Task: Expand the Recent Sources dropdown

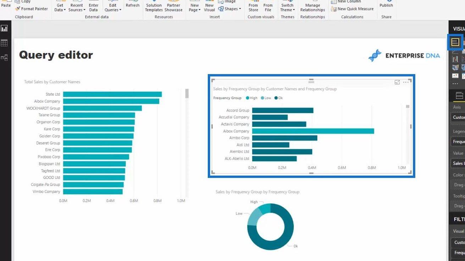Action: 77,5
